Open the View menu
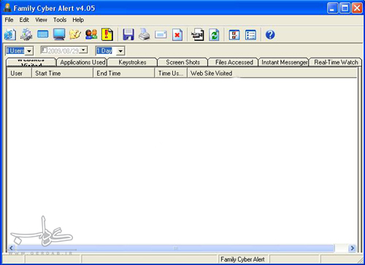 41,20
